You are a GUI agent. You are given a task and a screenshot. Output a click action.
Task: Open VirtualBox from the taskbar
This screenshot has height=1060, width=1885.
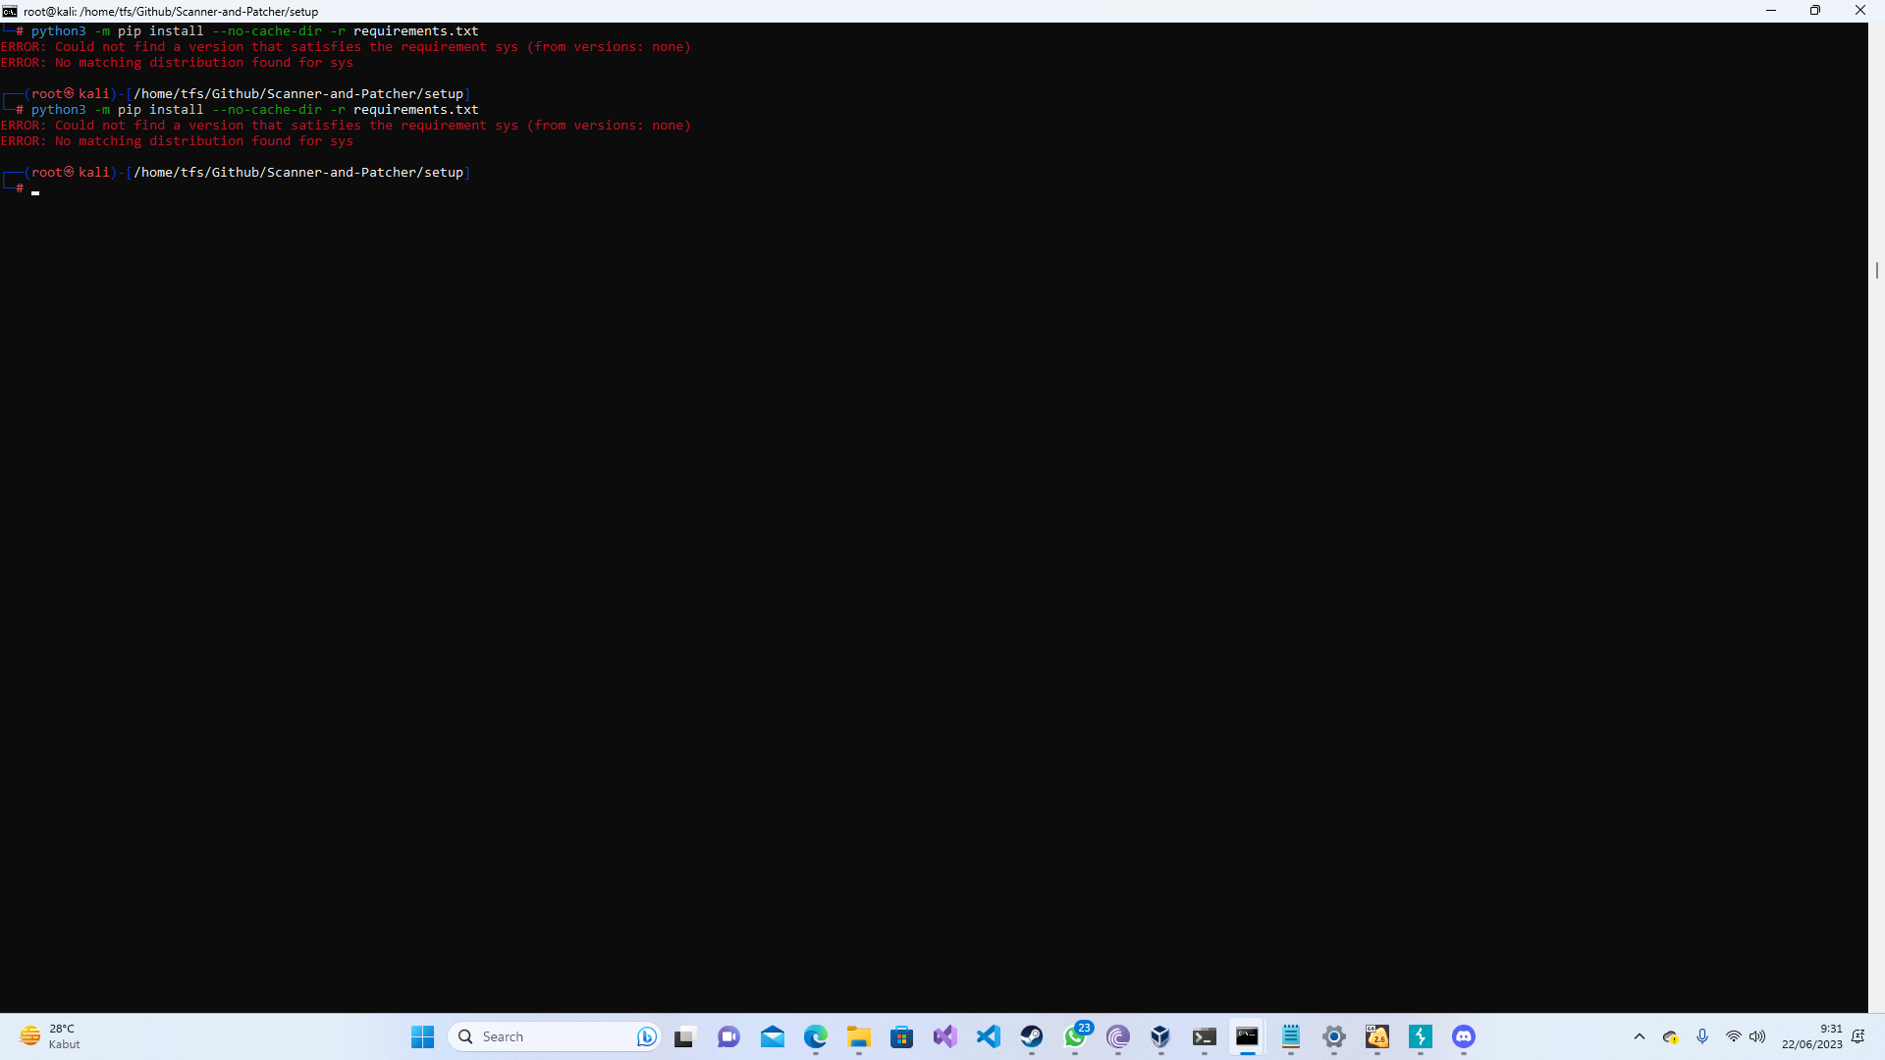pyautogui.click(x=1161, y=1037)
